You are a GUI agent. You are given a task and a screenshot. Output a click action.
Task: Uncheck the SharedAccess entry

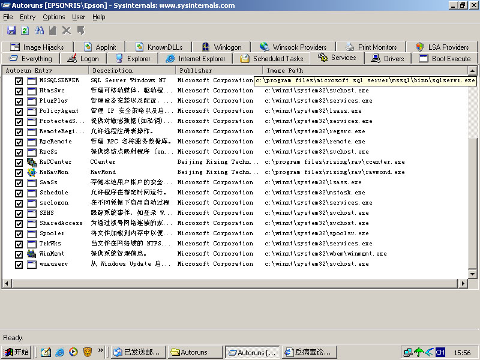click(19, 224)
